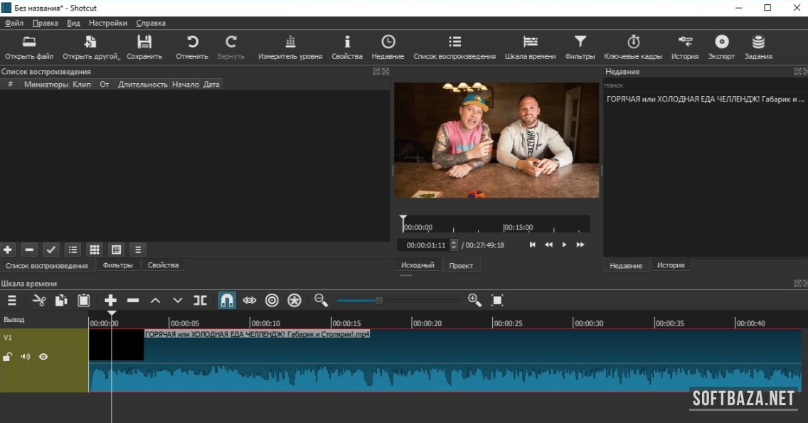
Task: Open the playlist hamburger menu
Action: click(139, 250)
